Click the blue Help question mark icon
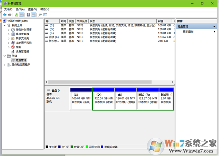The height and width of the screenshot is (156, 219). pos(28,15)
